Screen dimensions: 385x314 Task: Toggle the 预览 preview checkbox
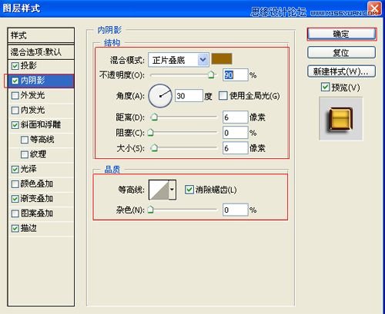tap(325, 87)
